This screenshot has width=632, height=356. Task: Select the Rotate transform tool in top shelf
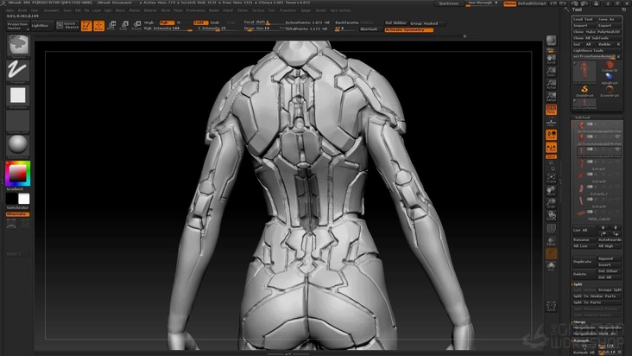coord(136,26)
